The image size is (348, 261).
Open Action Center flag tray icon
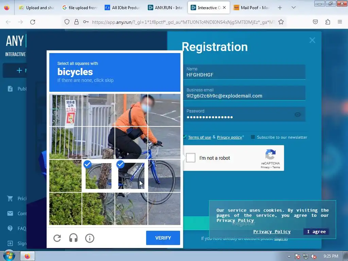(x=297, y=256)
